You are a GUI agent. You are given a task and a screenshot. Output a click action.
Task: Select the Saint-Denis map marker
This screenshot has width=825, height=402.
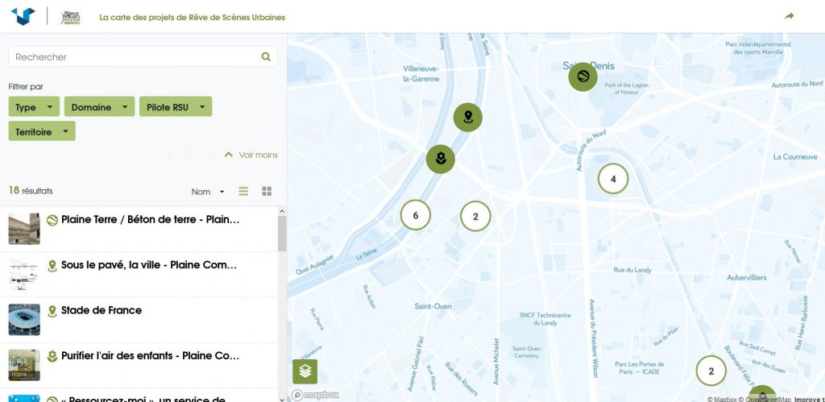click(583, 77)
